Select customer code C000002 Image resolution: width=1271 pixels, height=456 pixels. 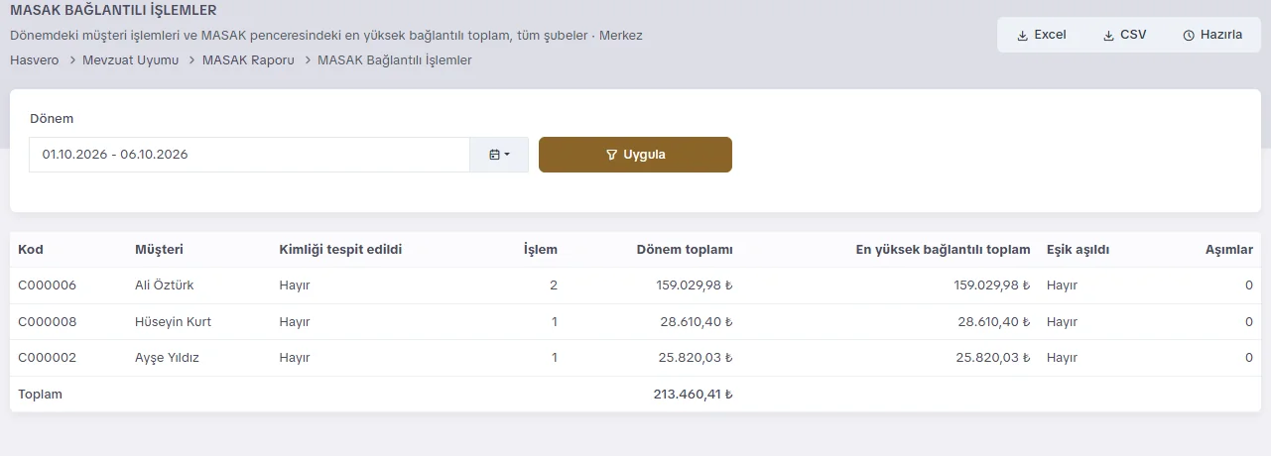pos(47,358)
